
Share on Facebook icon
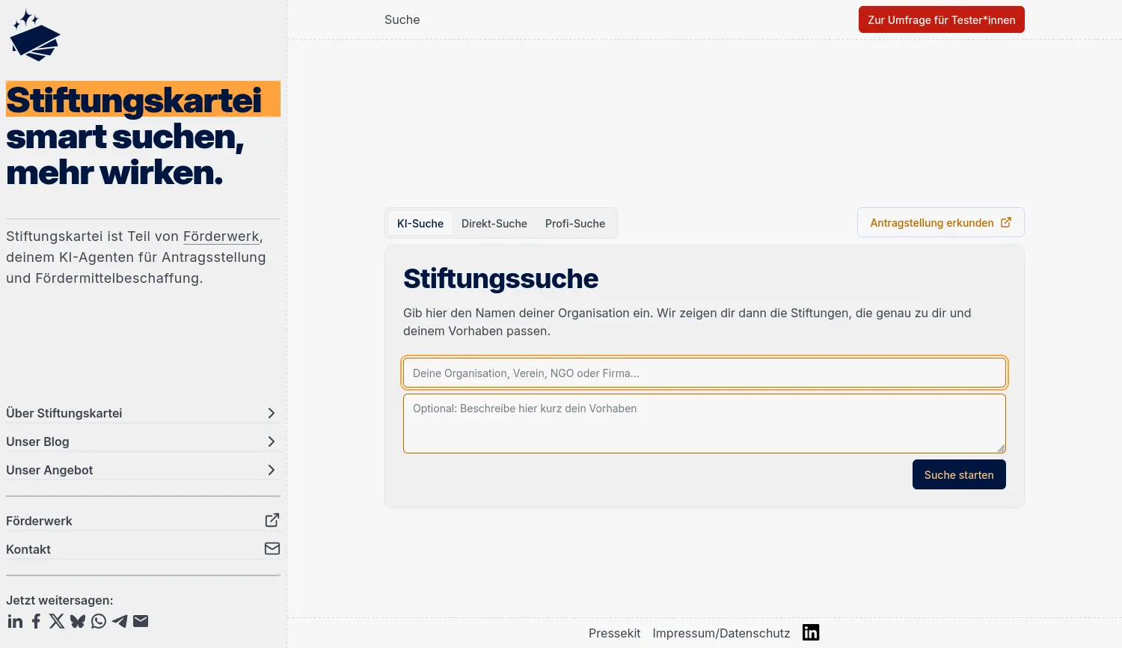click(x=36, y=621)
